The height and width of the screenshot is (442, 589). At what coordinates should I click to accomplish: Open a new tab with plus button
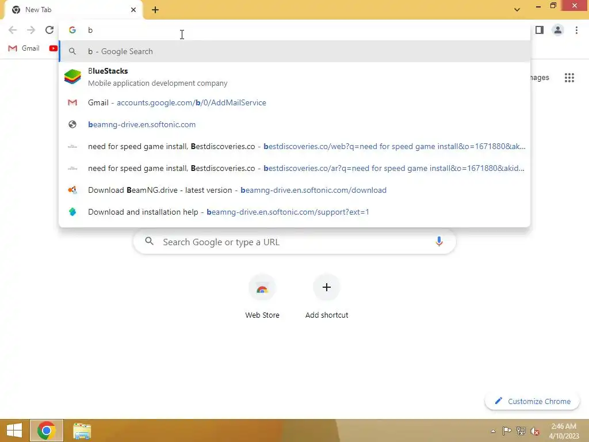[155, 10]
